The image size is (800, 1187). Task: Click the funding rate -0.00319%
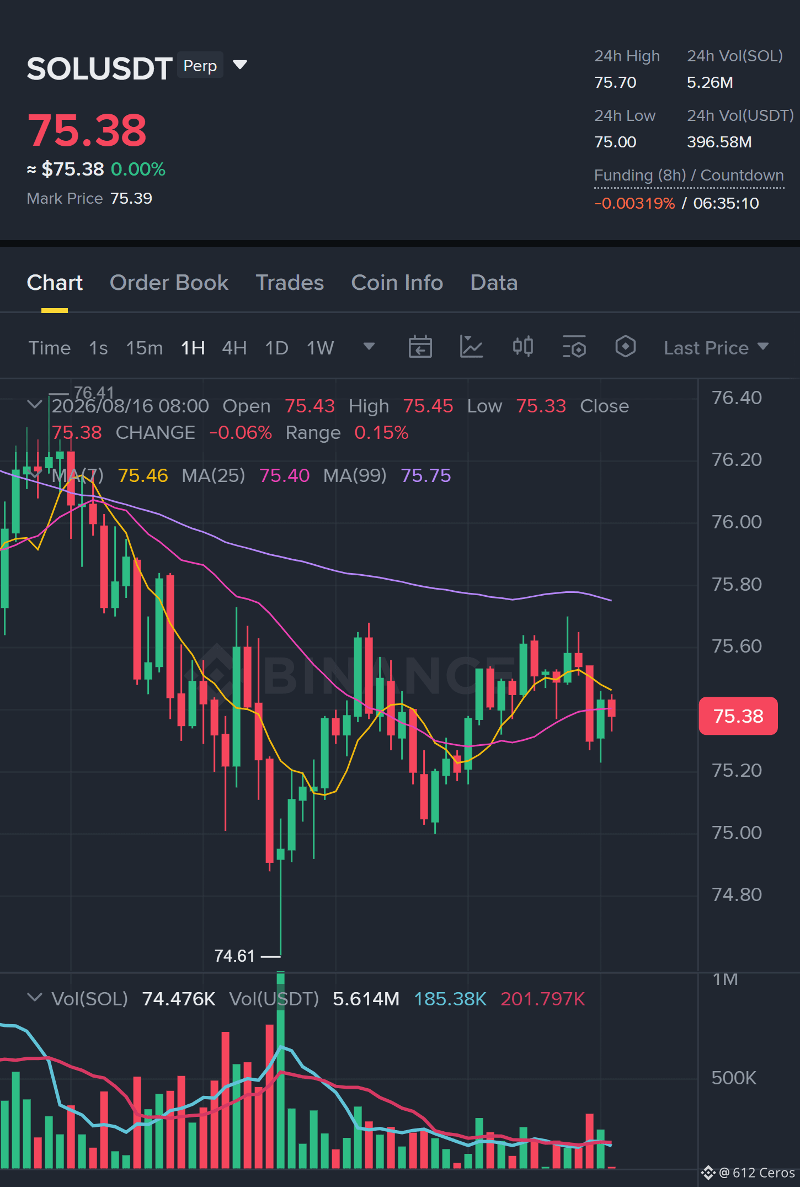(x=634, y=203)
